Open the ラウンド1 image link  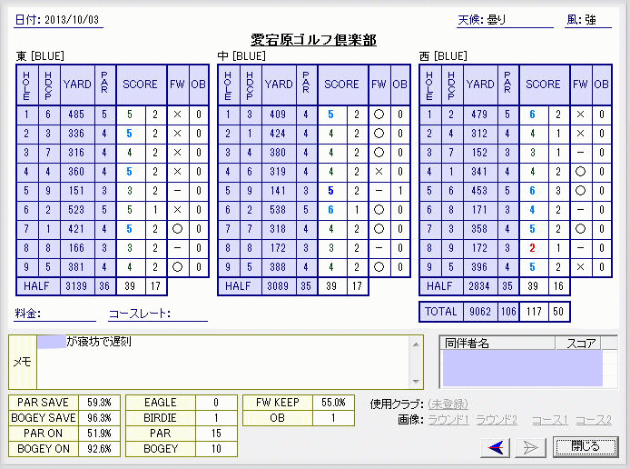tap(448, 420)
